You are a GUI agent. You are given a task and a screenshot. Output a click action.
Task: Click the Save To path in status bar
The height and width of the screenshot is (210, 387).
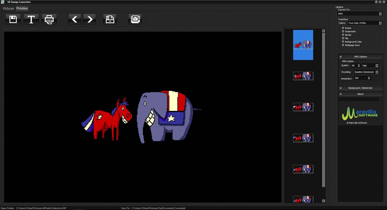click(159, 208)
